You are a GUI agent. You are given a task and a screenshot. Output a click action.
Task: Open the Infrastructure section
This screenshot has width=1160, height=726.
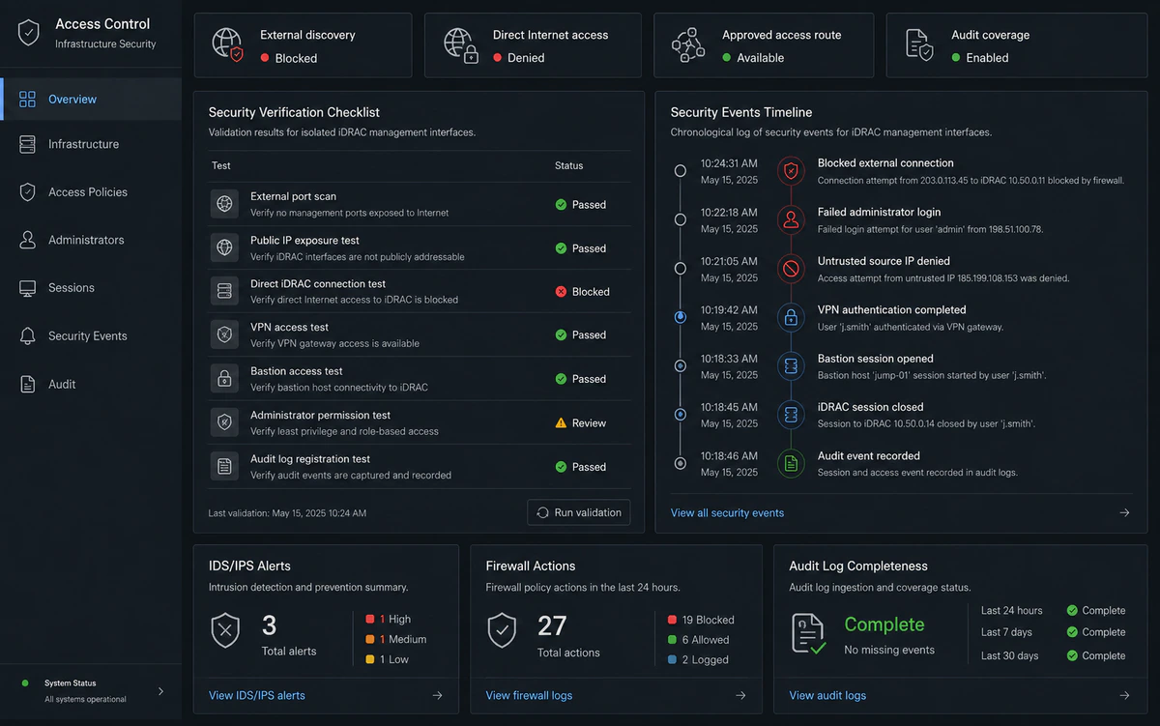point(91,144)
